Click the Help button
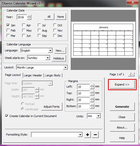Screen dimensions: 140x146 122,138
